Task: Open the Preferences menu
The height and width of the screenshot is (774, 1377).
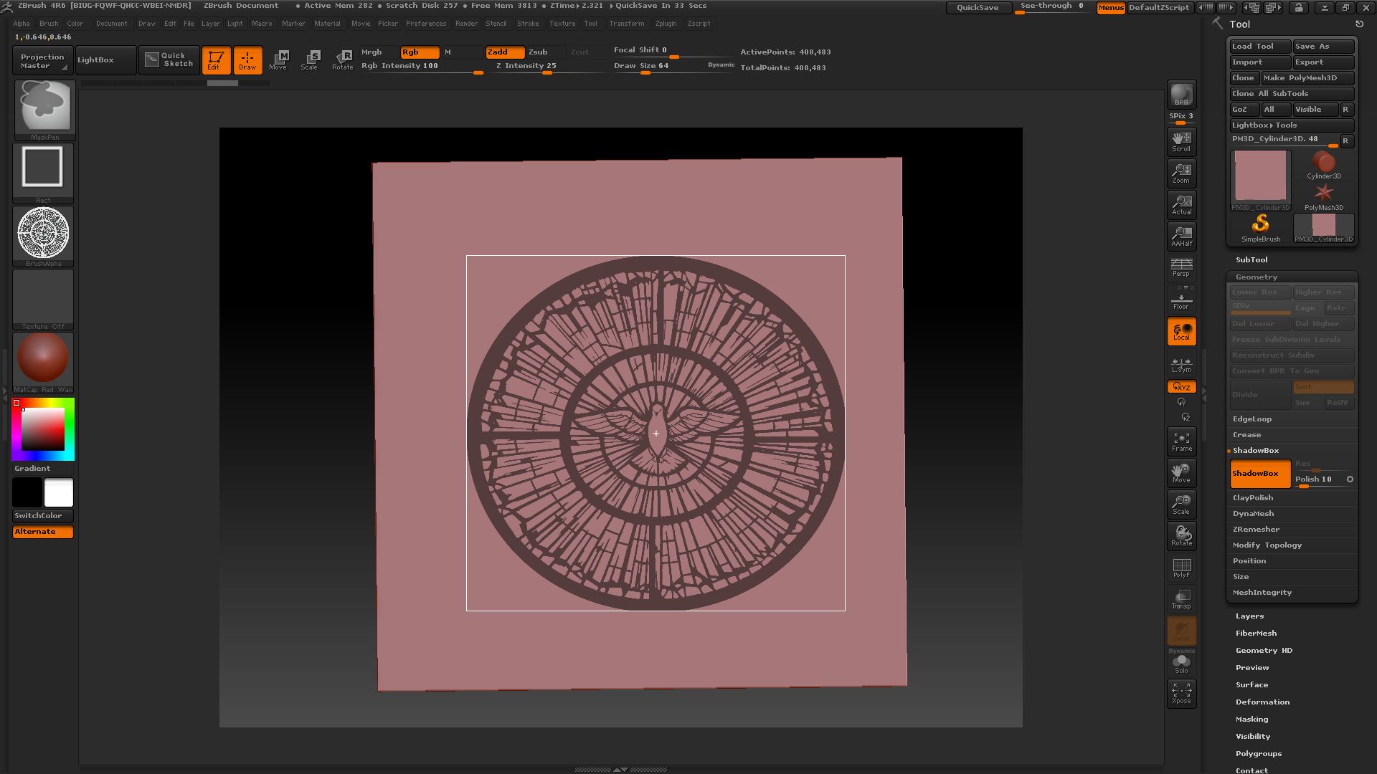Action: coord(426,23)
